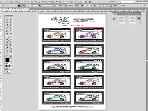The height and width of the screenshot is (111, 148).
Task: Click the ドキュメント設定 button
Action: click(x=104, y=6)
